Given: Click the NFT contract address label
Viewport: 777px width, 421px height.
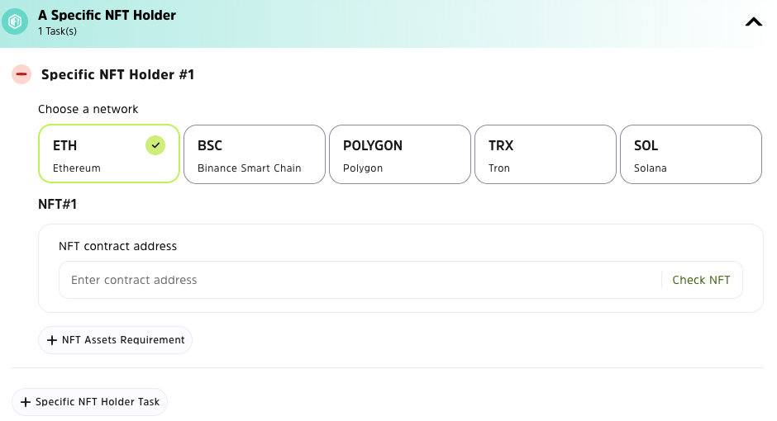Looking at the screenshot, I should tap(117, 246).
